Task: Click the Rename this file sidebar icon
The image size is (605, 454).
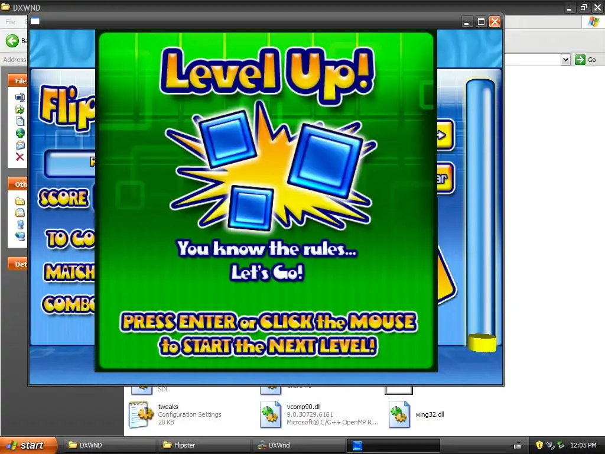Action: pos(20,97)
